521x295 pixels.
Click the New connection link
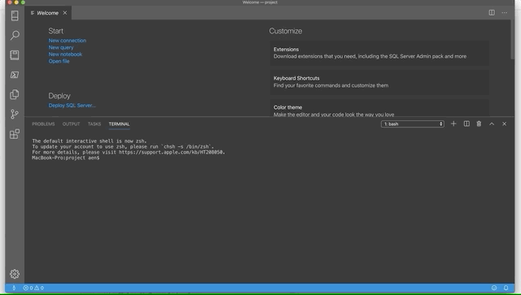[67, 41]
